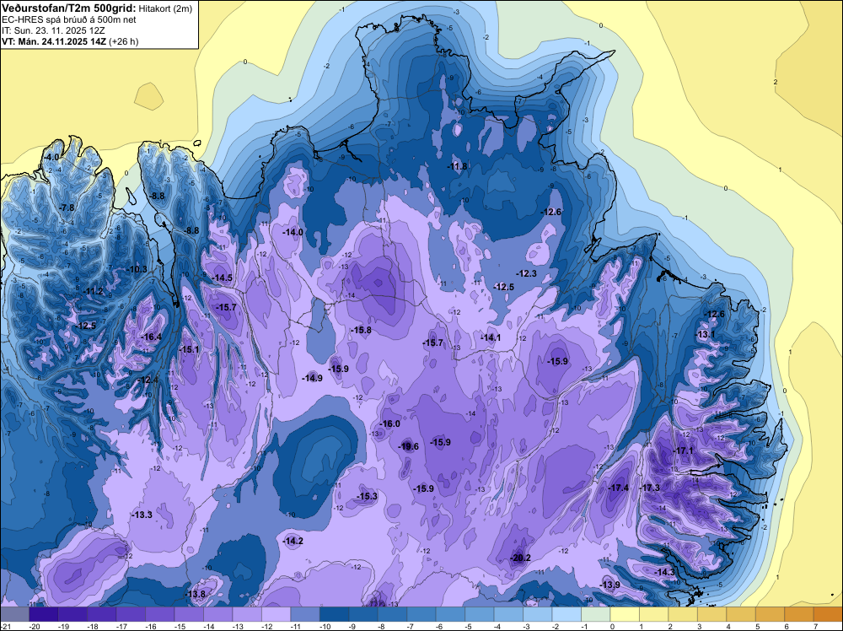Click the -20.2 minimum temperature label

click(x=520, y=558)
